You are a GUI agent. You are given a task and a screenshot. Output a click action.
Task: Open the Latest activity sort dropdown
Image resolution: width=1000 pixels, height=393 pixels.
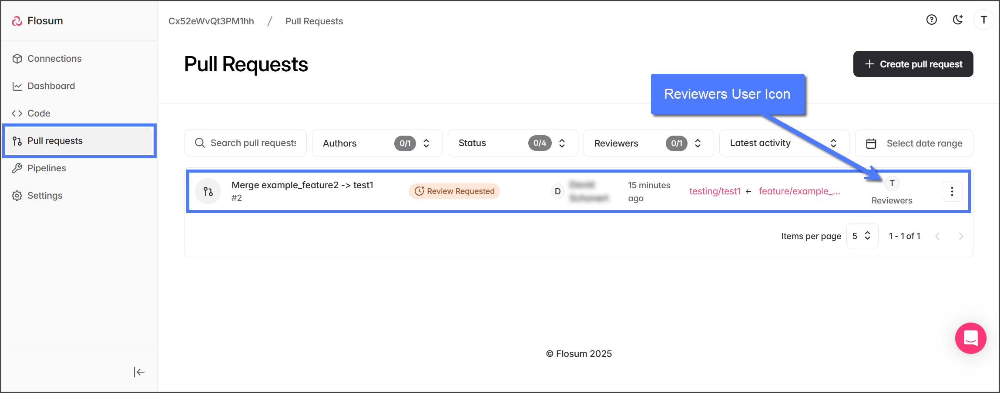click(x=784, y=143)
